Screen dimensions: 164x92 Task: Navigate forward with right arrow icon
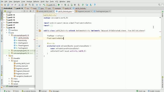(x=40, y=5)
